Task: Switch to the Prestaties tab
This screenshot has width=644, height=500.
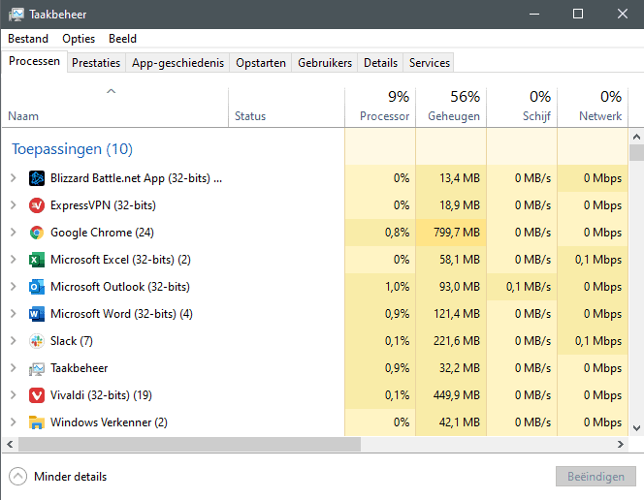Action: tap(96, 63)
